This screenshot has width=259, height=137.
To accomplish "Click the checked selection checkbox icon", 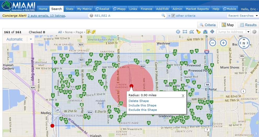I will tap(88, 32).
